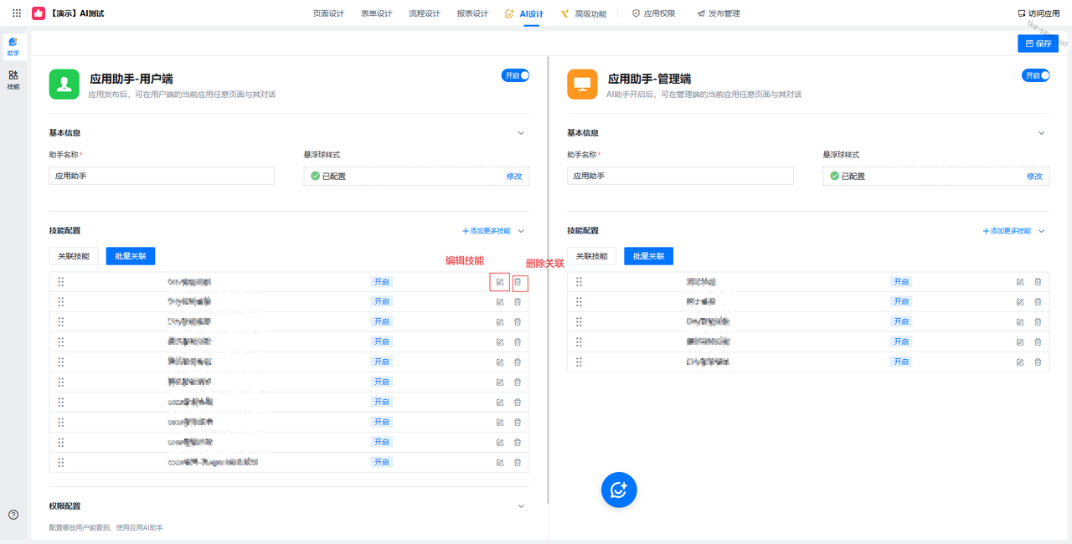Open the app launcher grid icon

(17, 13)
